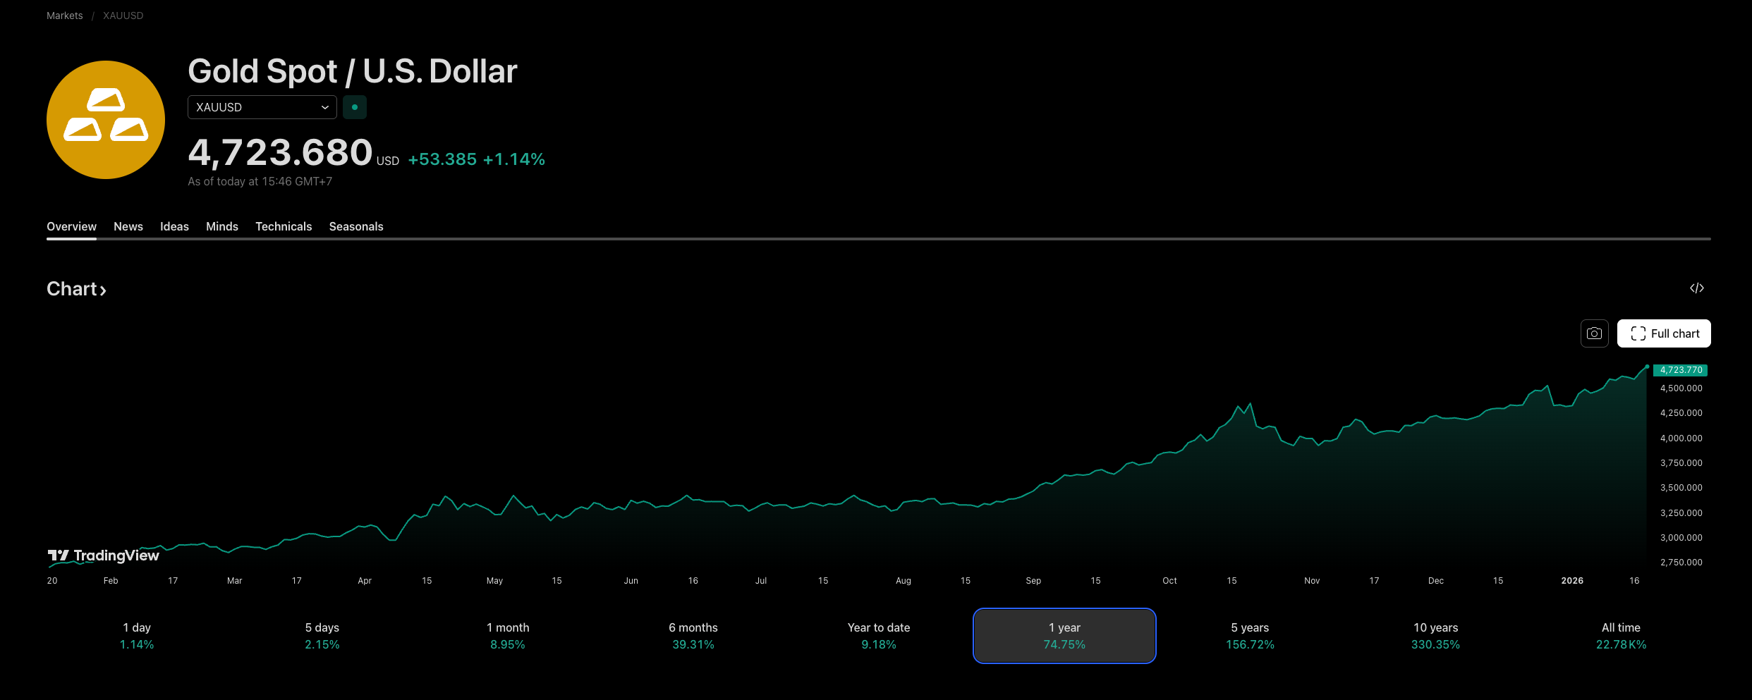Go to the Seasonals tab
Image resolution: width=1752 pixels, height=700 pixels.
point(355,226)
